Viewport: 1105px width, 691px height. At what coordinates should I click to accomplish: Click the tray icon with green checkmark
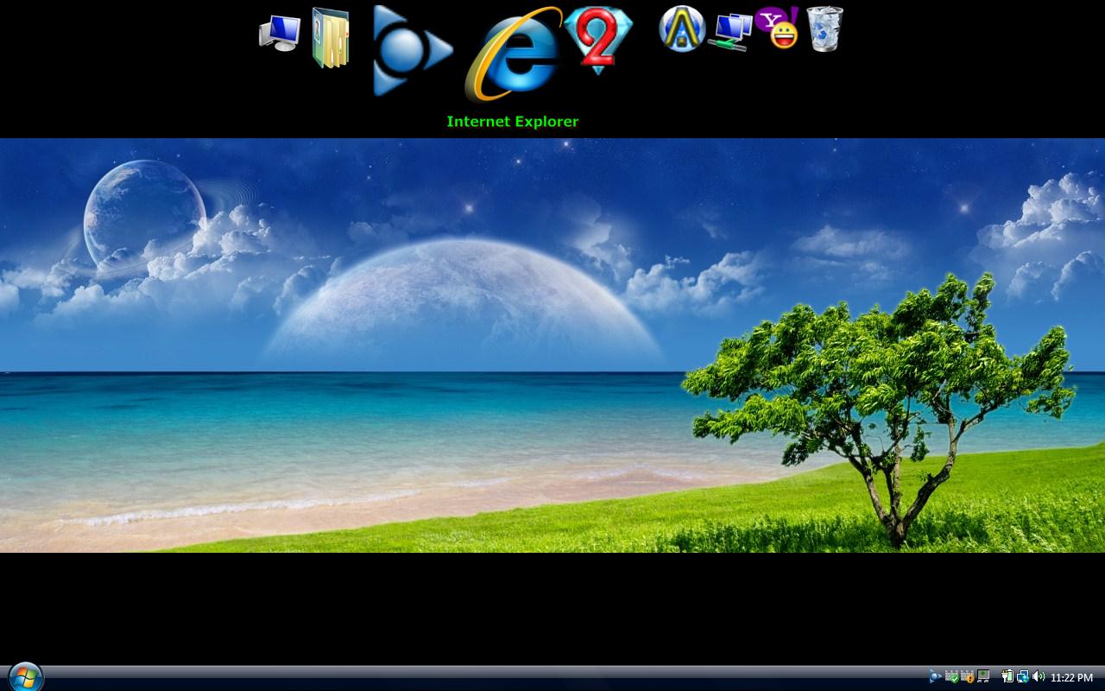952,676
